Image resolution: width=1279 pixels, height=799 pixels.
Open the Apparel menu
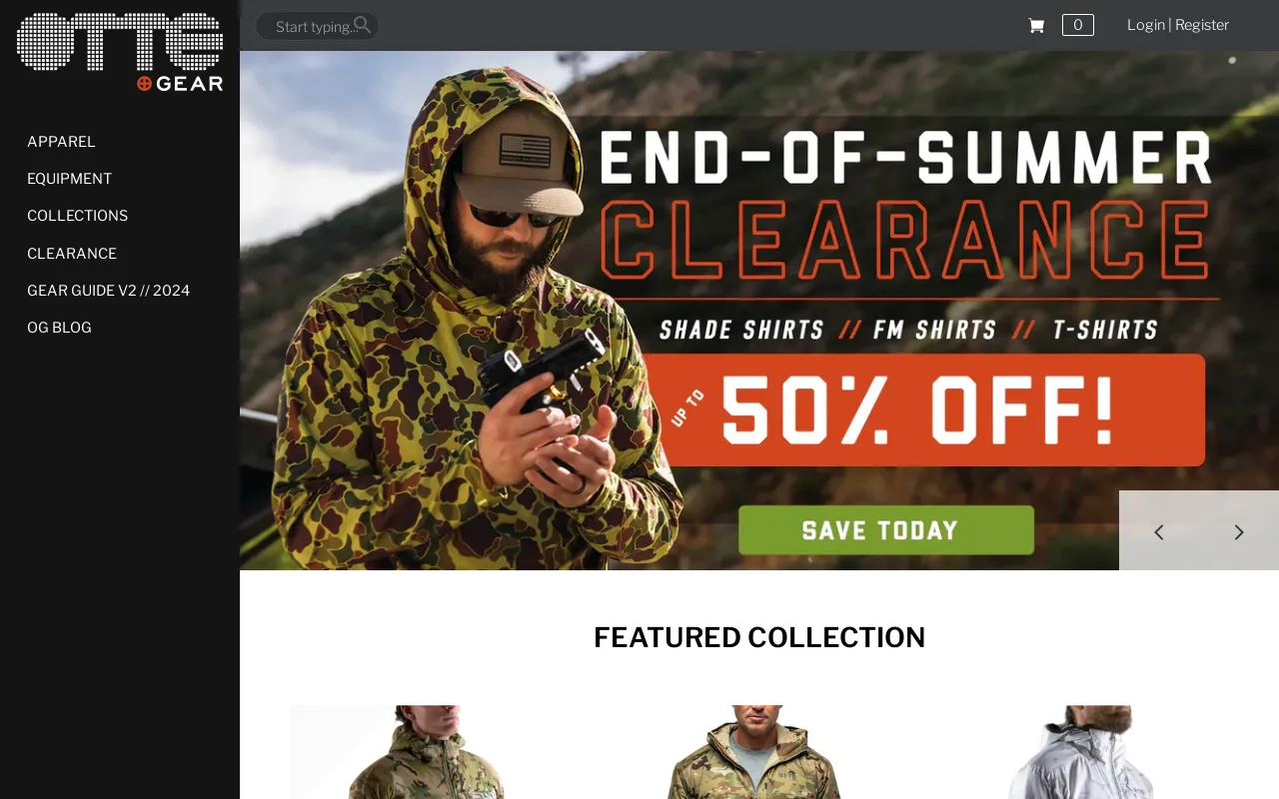click(x=61, y=142)
